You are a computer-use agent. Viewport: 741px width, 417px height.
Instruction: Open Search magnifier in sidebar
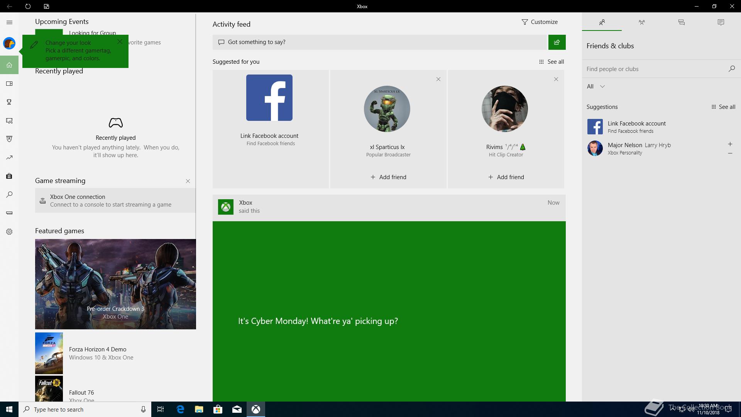click(9, 195)
